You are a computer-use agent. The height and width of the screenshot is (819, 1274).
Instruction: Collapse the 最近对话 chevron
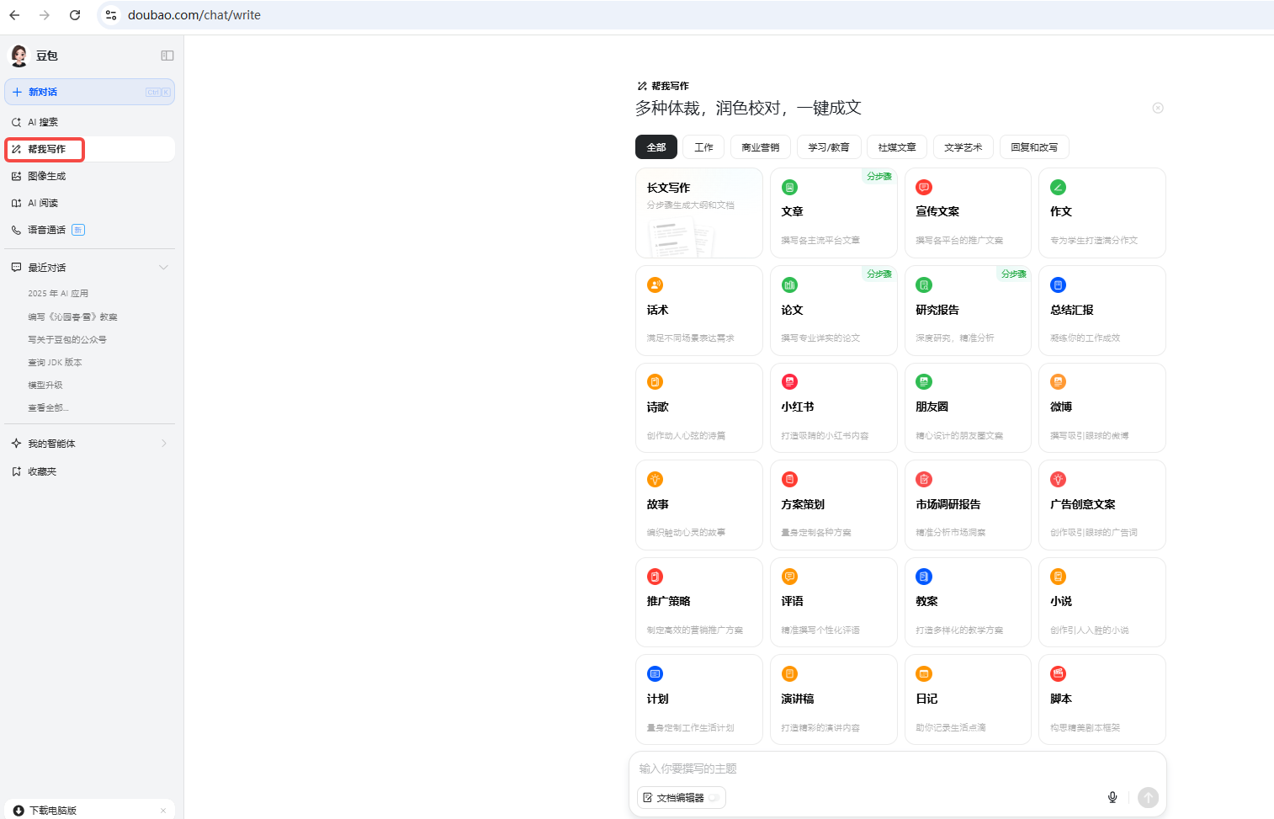coord(163,268)
